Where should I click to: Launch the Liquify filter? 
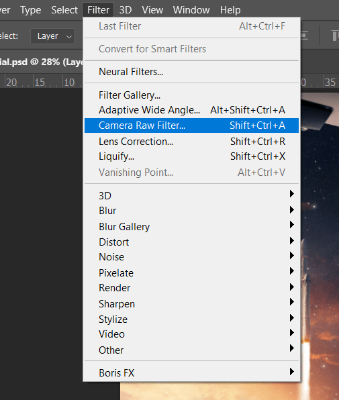click(191, 156)
